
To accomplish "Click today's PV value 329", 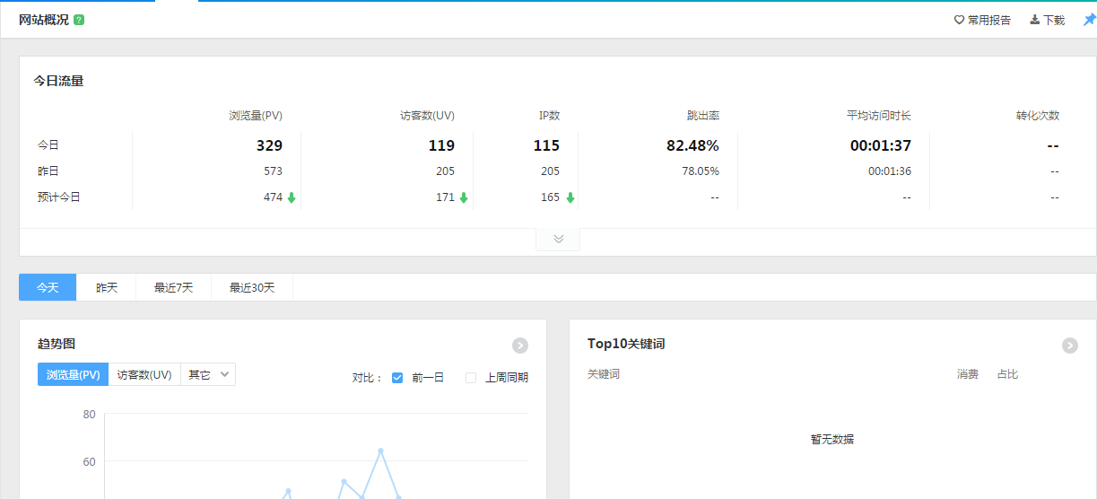I will pyautogui.click(x=269, y=145).
